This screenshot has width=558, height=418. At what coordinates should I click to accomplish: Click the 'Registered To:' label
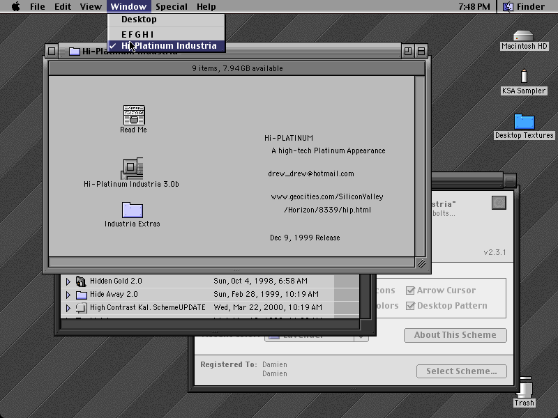(229, 364)
